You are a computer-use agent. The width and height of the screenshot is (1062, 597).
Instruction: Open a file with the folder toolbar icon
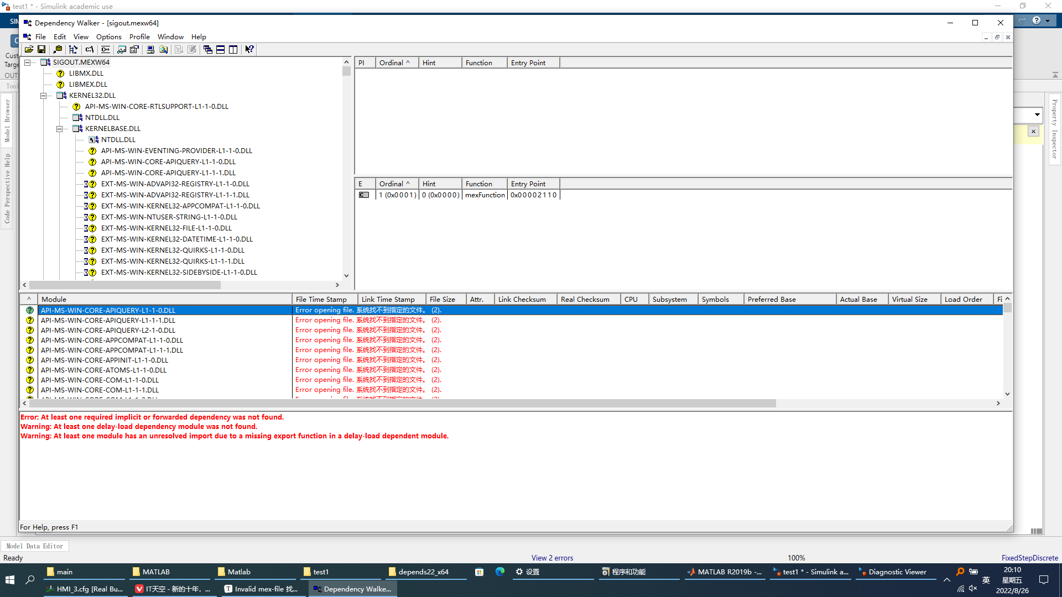29,50
